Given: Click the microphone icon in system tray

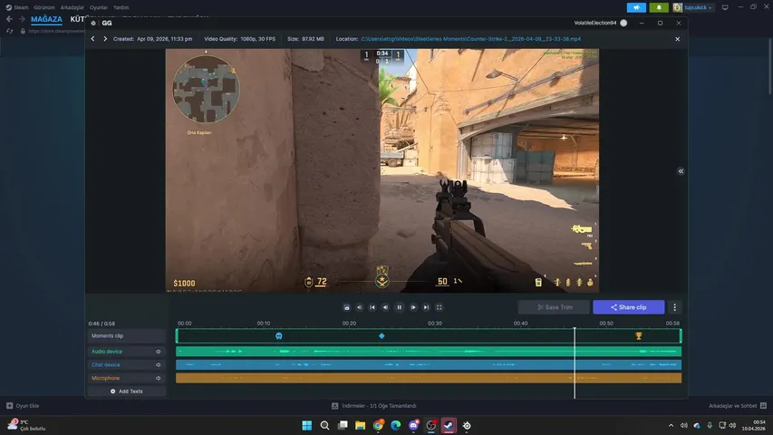Looking at the screenshot, I should point(710,425).
